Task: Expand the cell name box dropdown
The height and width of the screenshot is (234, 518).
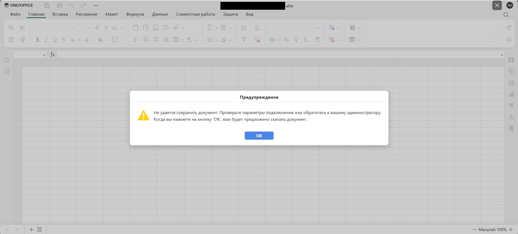Action: click(44, 55)
